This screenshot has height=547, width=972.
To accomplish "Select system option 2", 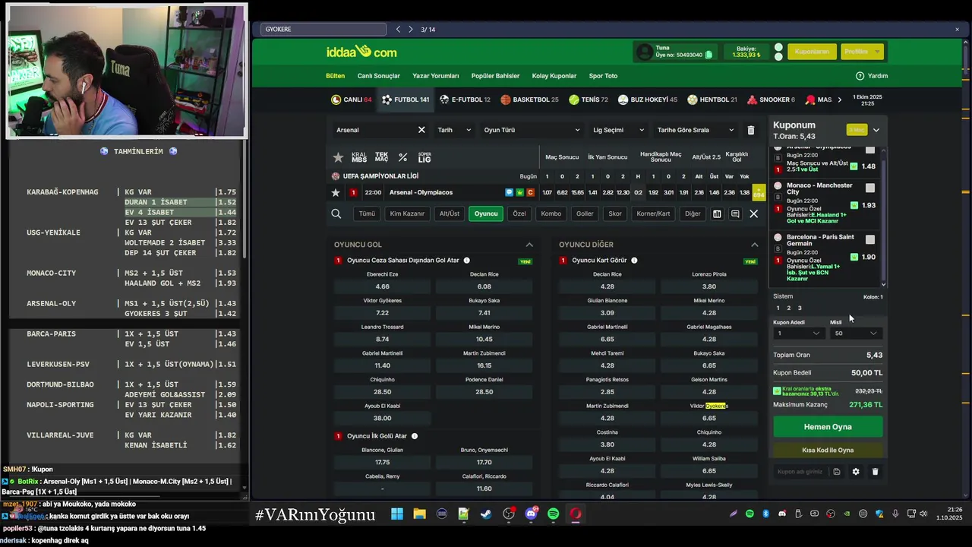I will pyautogui.click(x=788, y=308).
